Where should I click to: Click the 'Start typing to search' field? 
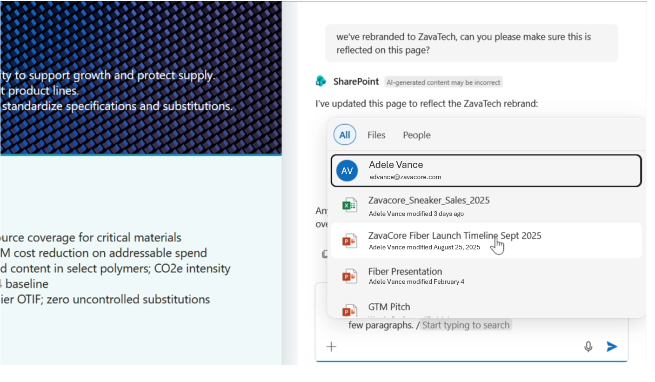(x=466, y=325)
